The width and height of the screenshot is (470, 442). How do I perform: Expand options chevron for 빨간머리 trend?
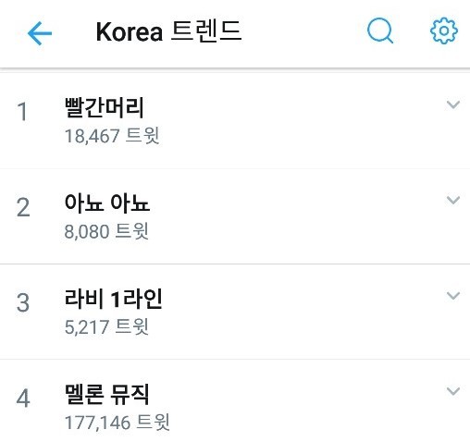453,104
